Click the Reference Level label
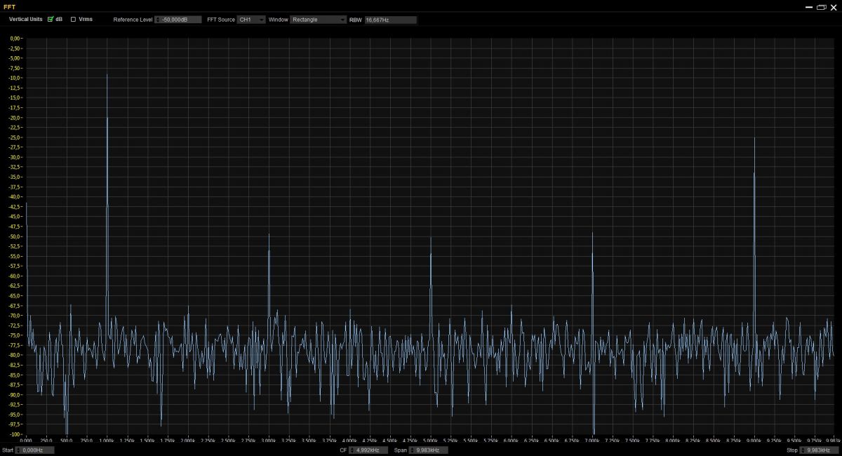 tap(133, 20)
